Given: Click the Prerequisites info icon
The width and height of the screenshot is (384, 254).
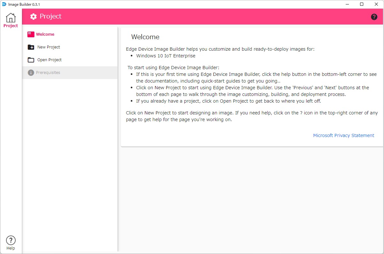Looking at the screenshot, I should click(x=31, y=72).
